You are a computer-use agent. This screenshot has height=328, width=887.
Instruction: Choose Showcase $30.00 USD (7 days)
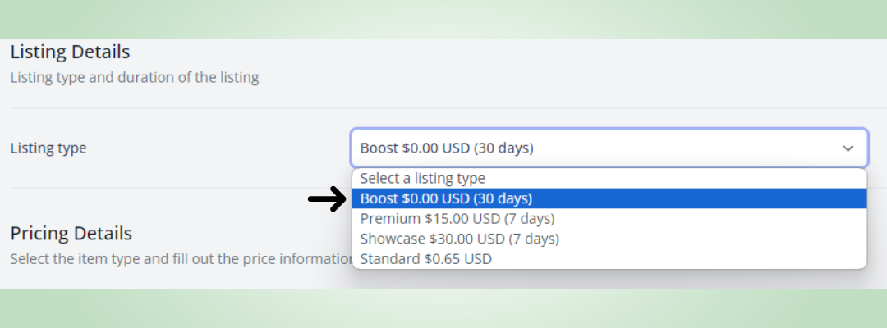(459, 239)
